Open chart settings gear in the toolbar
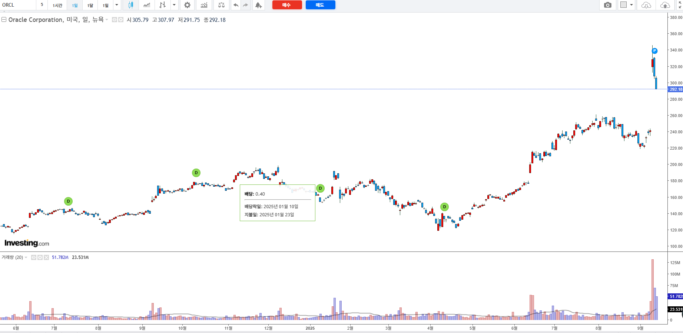This screenshot has height=333, width=683. coord(187,5)
